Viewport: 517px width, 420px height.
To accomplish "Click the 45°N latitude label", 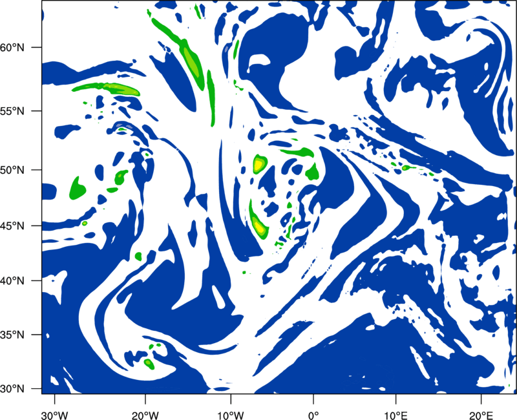I will click(12, 226).
